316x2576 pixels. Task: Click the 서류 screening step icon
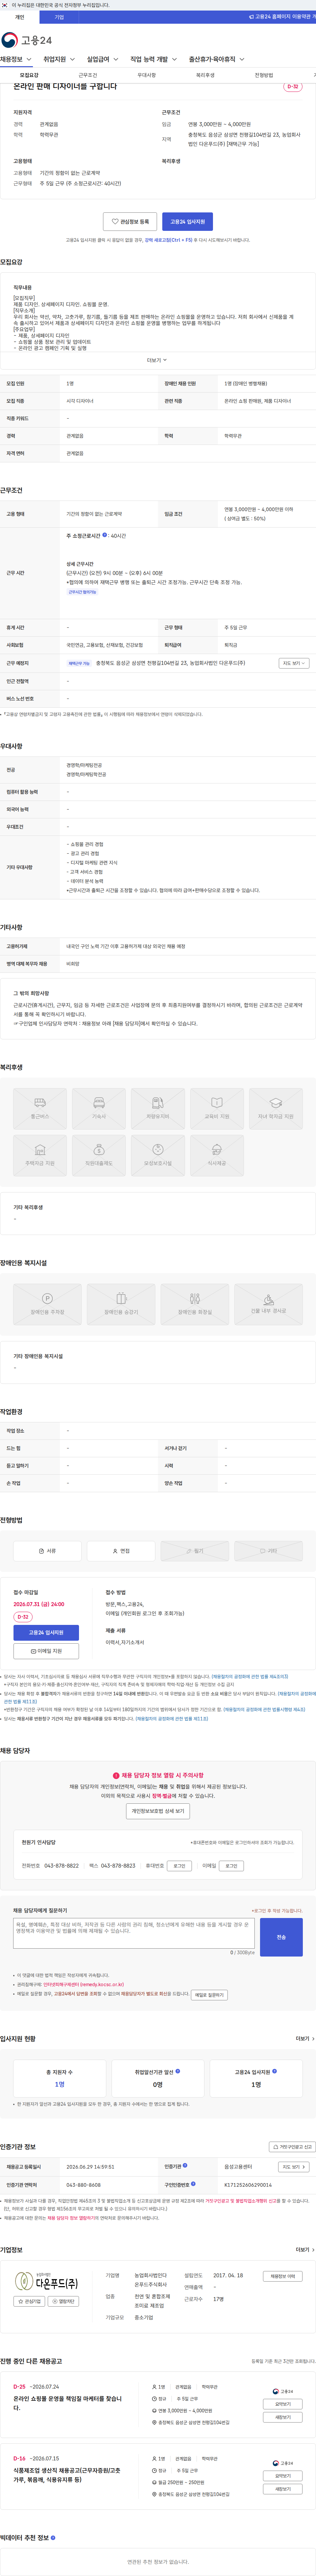click(47, 1551)
